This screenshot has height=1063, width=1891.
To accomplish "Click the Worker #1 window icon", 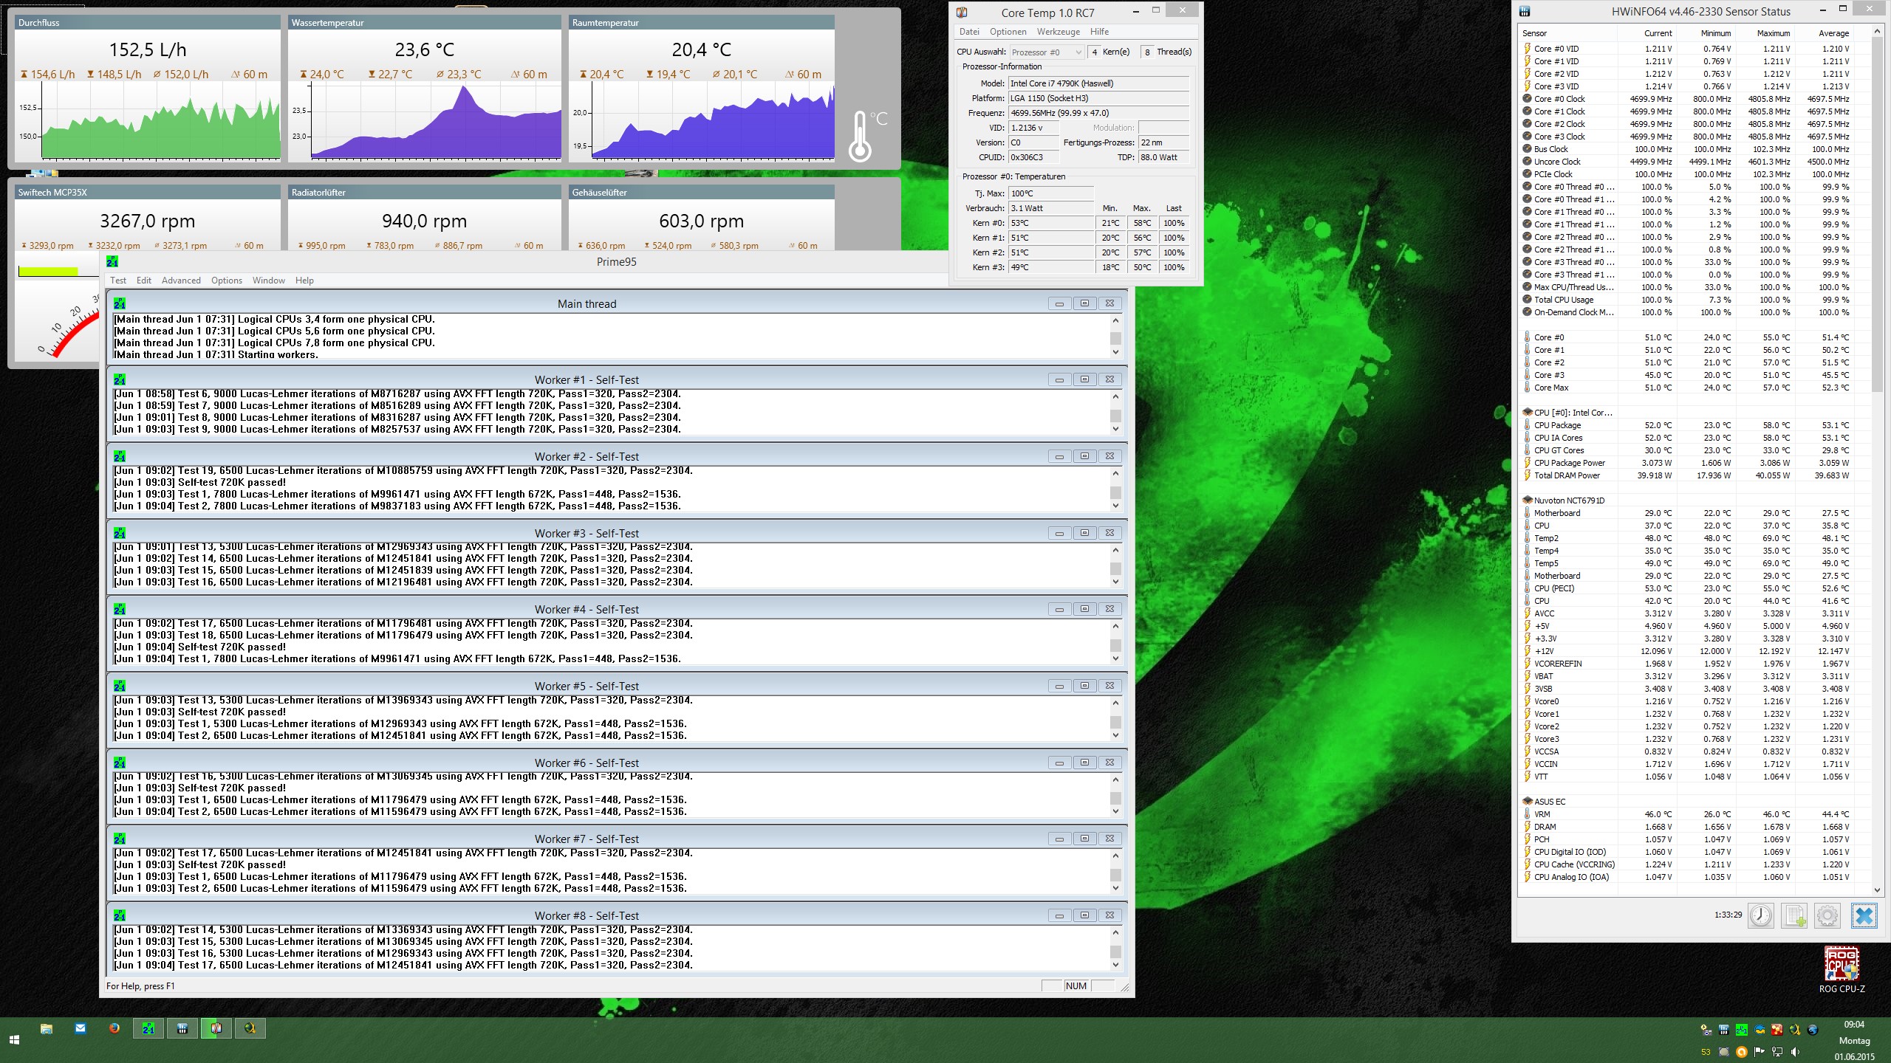I will pos(120,379).
